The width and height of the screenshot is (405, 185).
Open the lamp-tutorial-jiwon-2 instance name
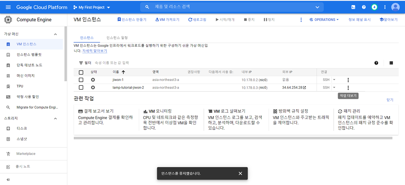128,87
